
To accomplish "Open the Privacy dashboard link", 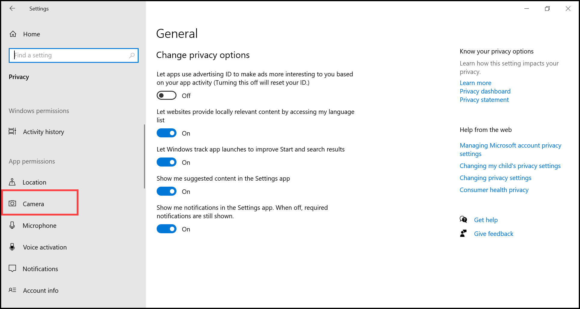I will coord(485,91).
